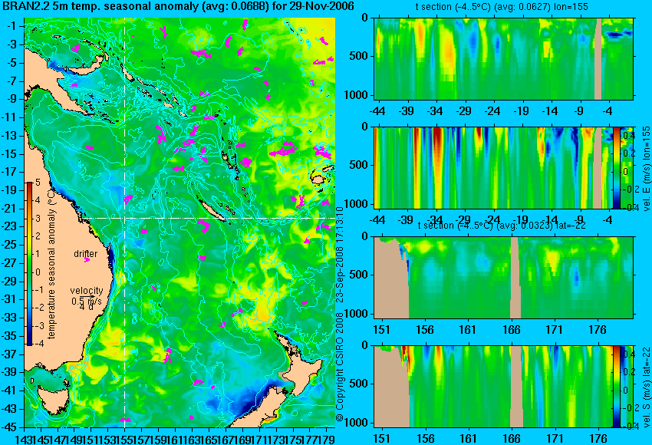652x445 pixels.
Task: Click the magenta drifter marker beside the legend
Action: [87, 260]
